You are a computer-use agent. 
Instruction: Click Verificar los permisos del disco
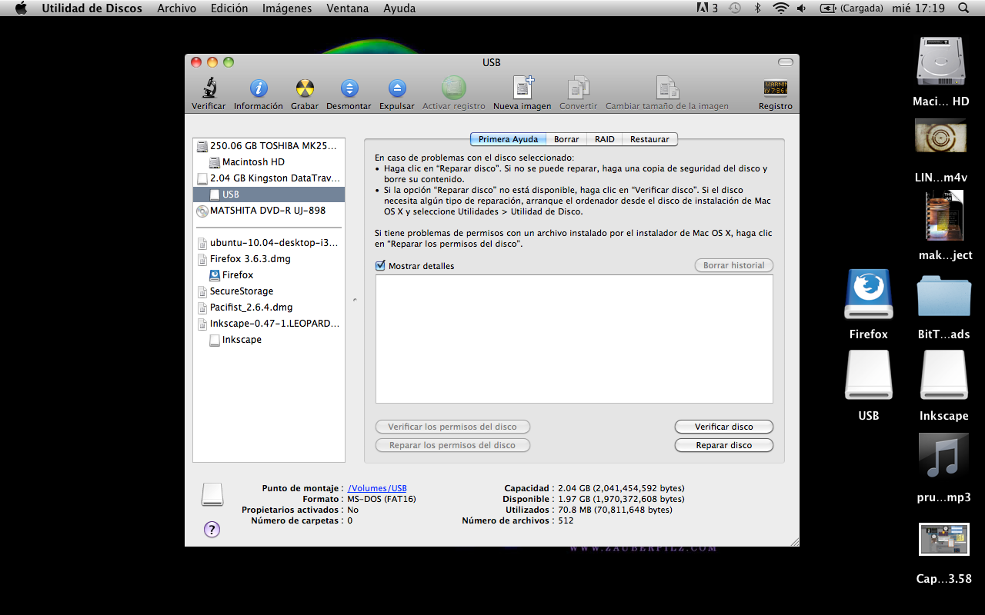click(x=452, y=427)
